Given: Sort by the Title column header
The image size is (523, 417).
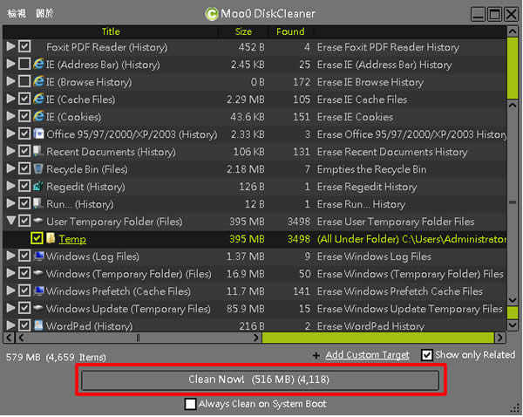Looking at the screenshot, I should coord(111,31).
